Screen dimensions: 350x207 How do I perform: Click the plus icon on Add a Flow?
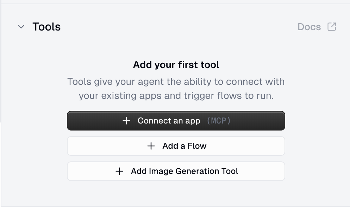pos(151,146)
